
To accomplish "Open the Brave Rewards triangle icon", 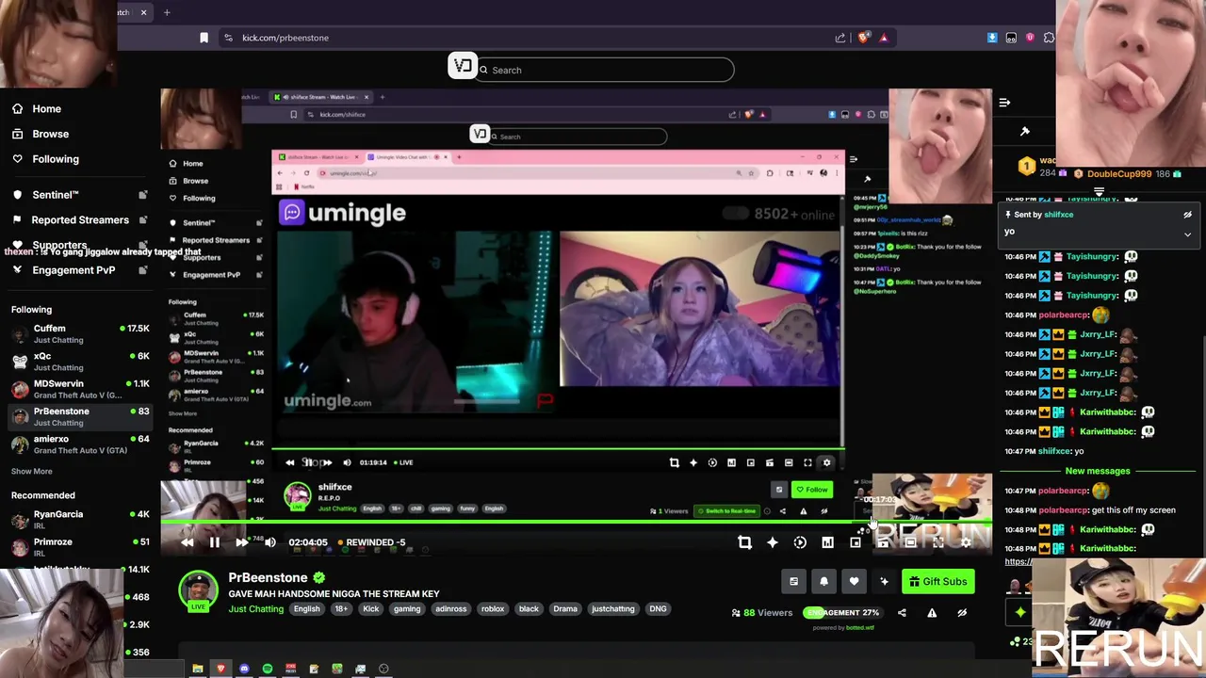I will [x=884, y=38].
